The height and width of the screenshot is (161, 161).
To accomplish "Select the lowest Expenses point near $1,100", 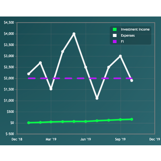I will (97, 98).
